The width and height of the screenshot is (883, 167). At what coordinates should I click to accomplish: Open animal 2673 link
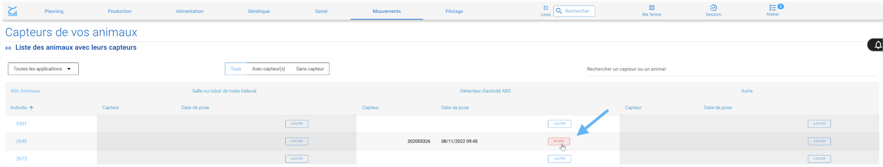pyautogui.click(x=21, y=159)
